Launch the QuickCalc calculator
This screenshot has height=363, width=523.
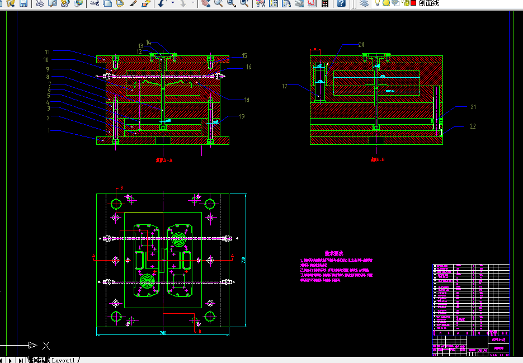point(324,3)
